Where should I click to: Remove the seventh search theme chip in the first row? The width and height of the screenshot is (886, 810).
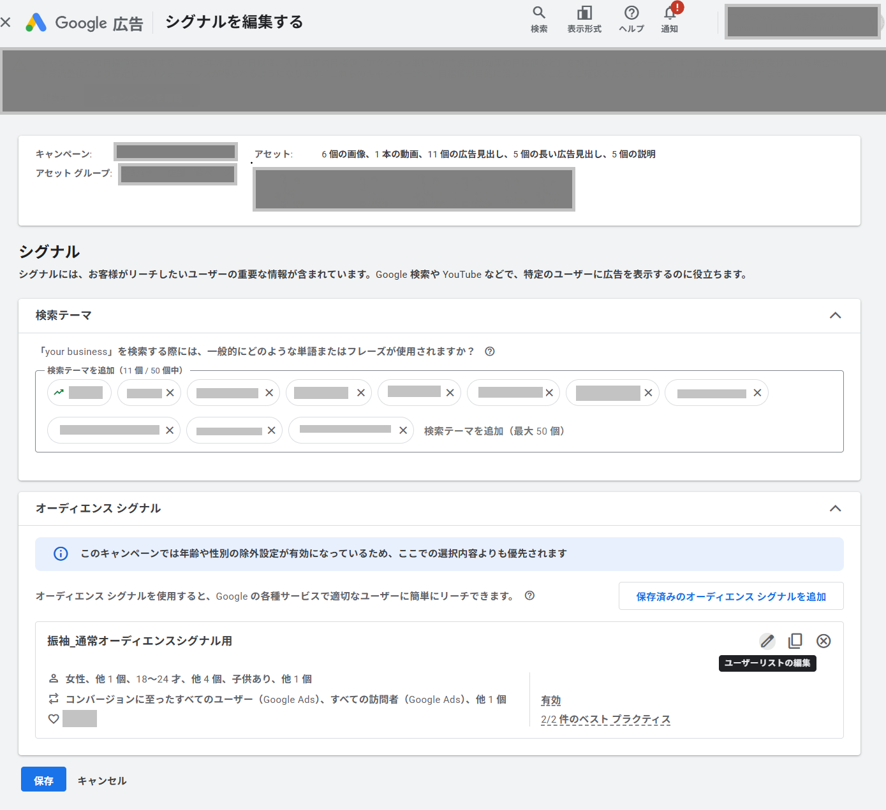tap(649, 393)
